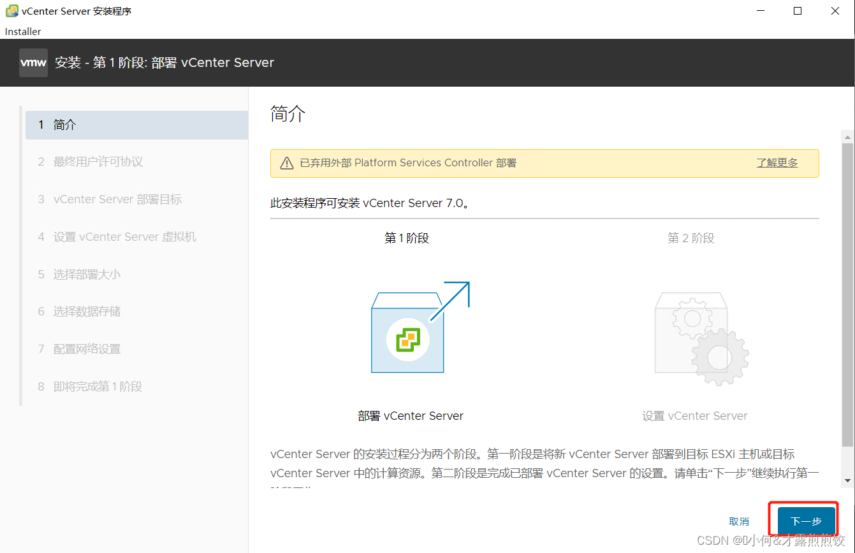Click the Set up vCenter Server gears graphic

coord(701,338)
